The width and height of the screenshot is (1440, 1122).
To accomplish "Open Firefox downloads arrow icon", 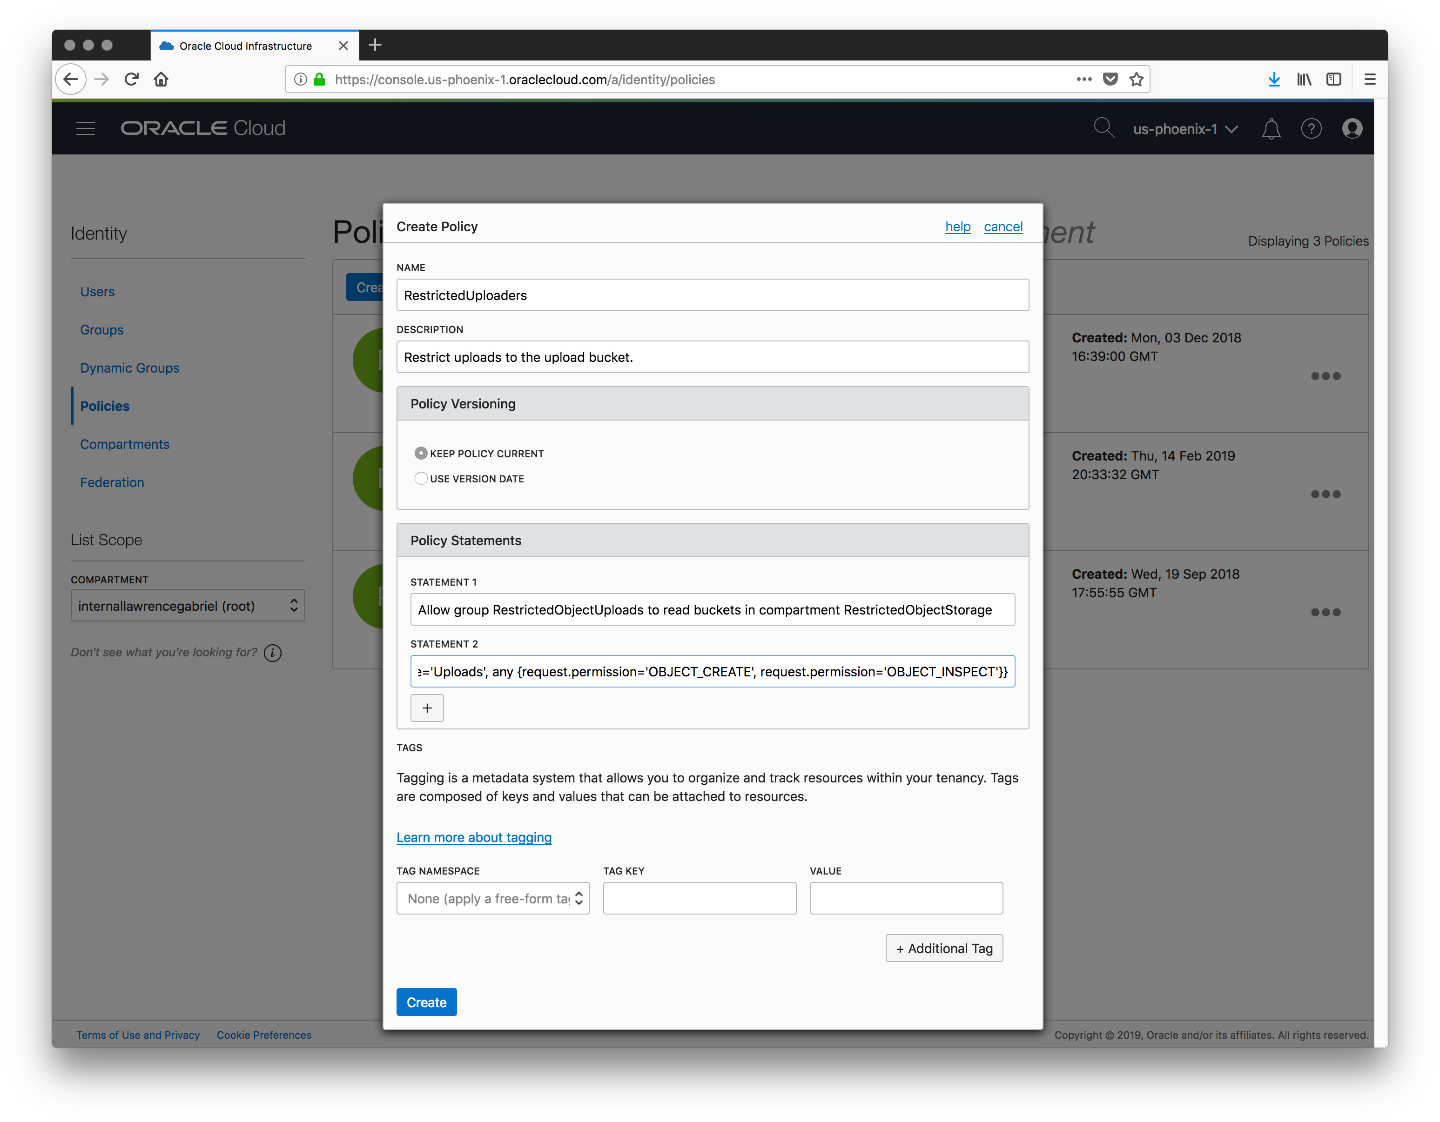I will pyautogui.click(x=1274, y=80).
